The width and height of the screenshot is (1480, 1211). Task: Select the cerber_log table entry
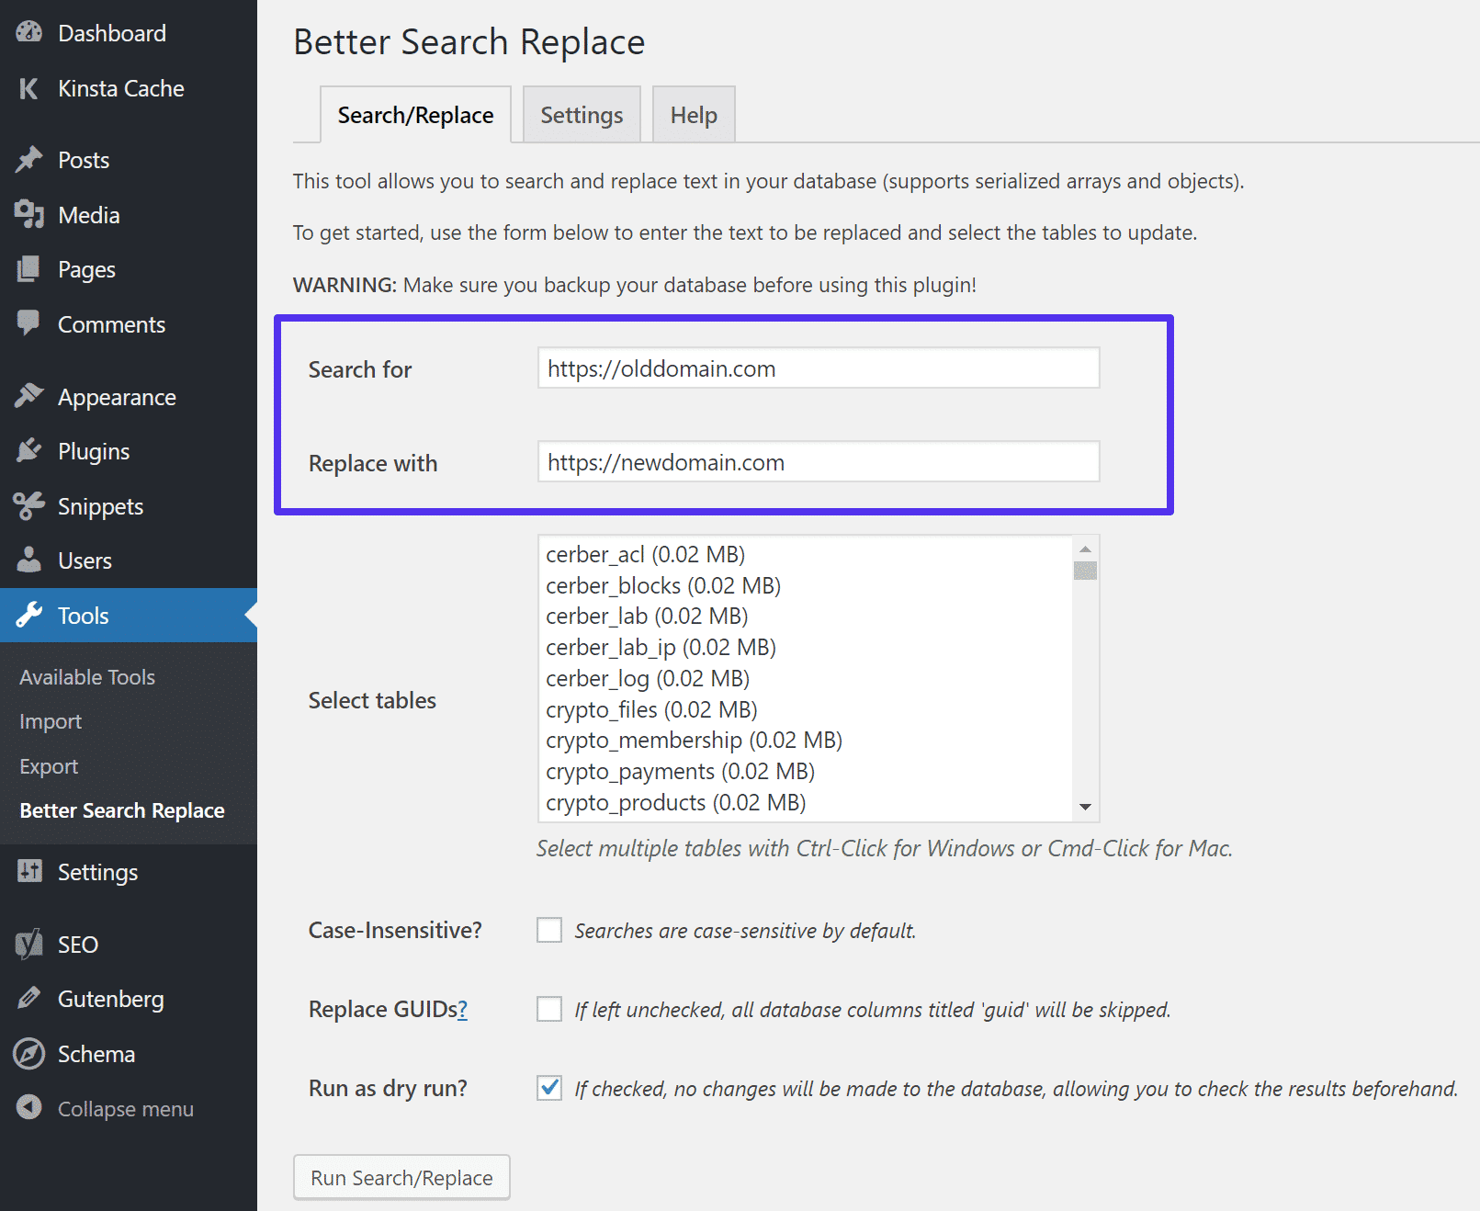pyautogui.click(x=648, y=678)
